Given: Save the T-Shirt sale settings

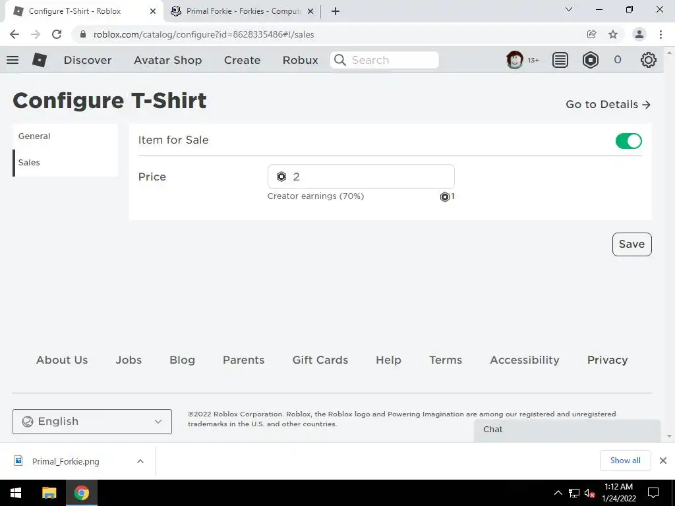Looking at the screenshot, I should (631, 244).
